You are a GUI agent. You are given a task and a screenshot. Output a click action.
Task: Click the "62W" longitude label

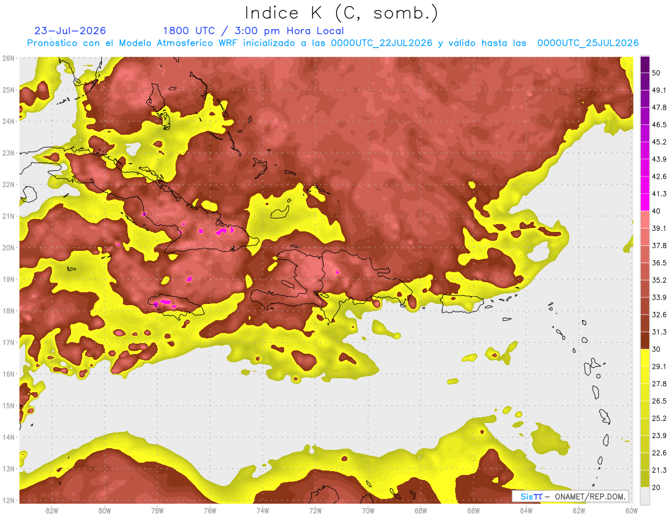[579, 510]
